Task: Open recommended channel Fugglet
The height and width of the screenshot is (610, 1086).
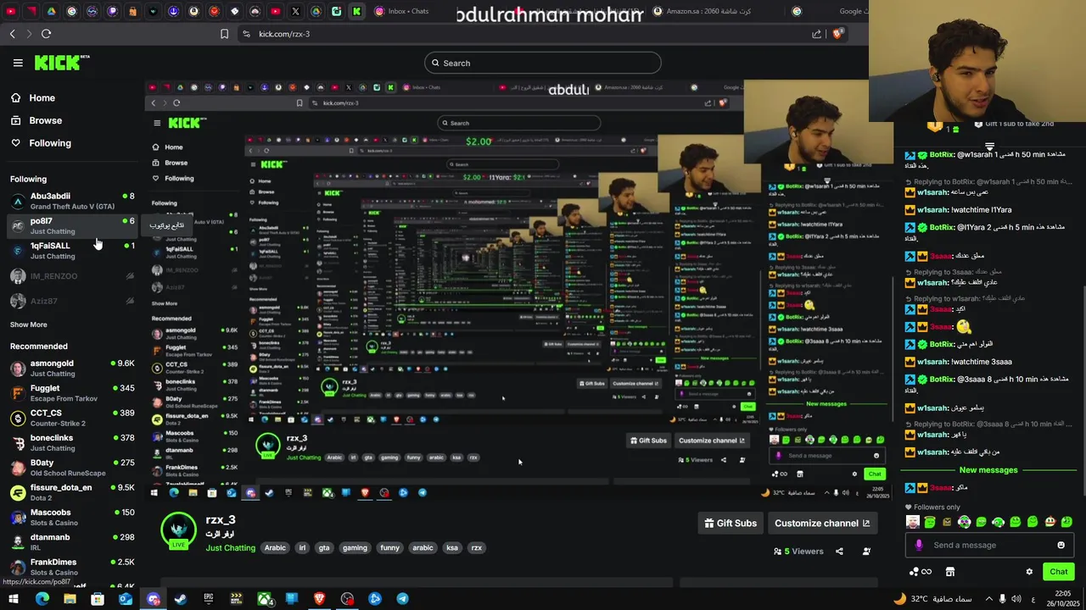Action: pos(71,392)
